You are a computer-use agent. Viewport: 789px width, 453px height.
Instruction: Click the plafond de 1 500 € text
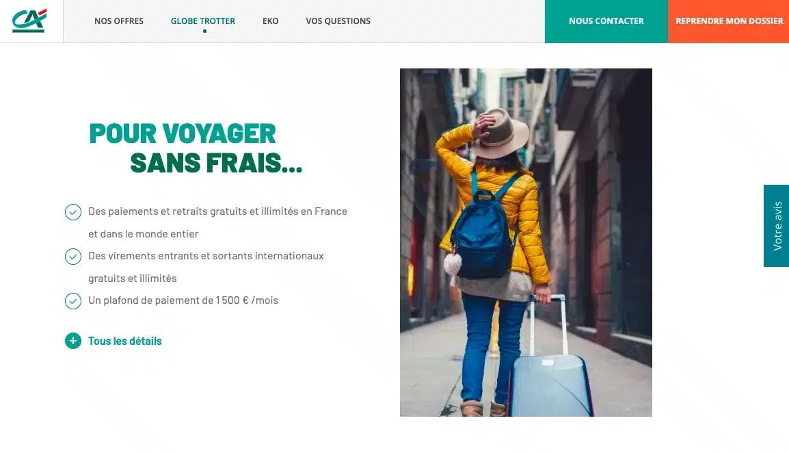pyautogui.click(x=183, y=300)
